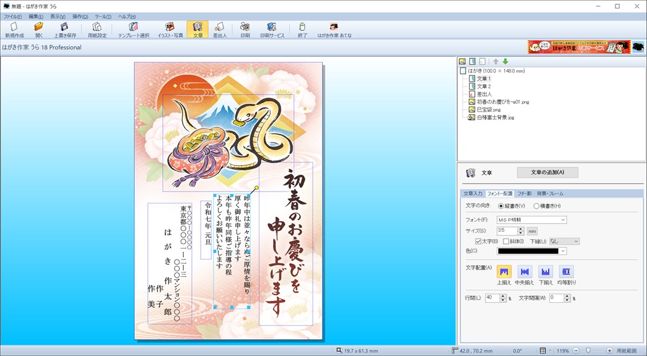Open a file with the 開く icon
647x356 pixels.
coord(39,30)
